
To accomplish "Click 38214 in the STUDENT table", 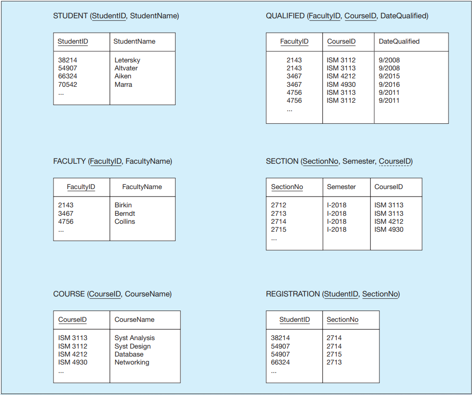I will click(68, 60).
